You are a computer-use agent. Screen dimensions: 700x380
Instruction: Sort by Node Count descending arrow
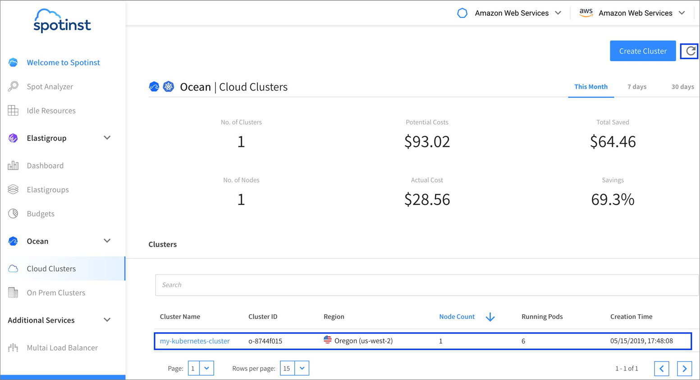[490, 317]
